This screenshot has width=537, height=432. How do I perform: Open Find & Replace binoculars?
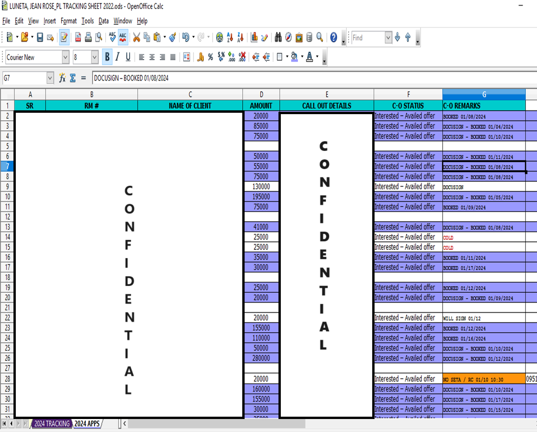tap(278, 37)
